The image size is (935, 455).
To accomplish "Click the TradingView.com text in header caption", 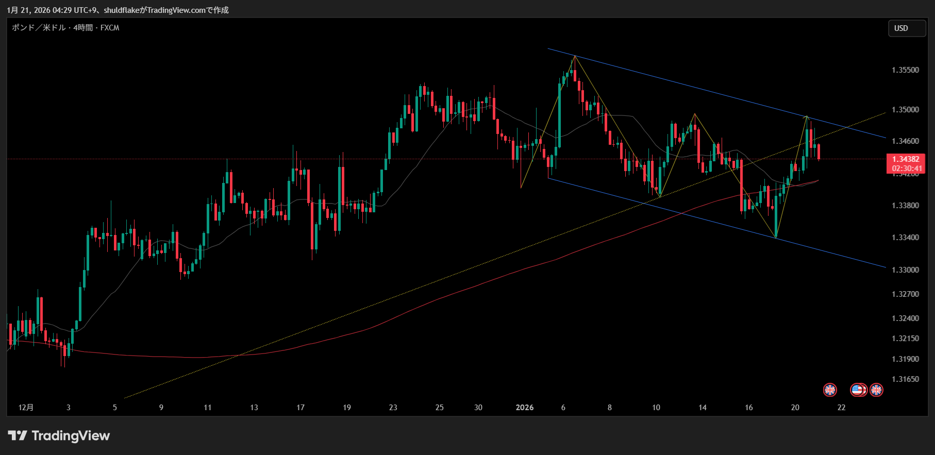I will pyautogui.click(x=176, y=10).
